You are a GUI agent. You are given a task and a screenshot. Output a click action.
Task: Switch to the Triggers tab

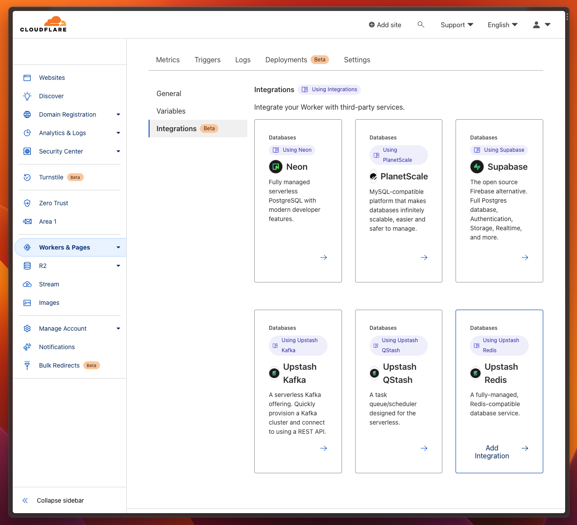207,60
